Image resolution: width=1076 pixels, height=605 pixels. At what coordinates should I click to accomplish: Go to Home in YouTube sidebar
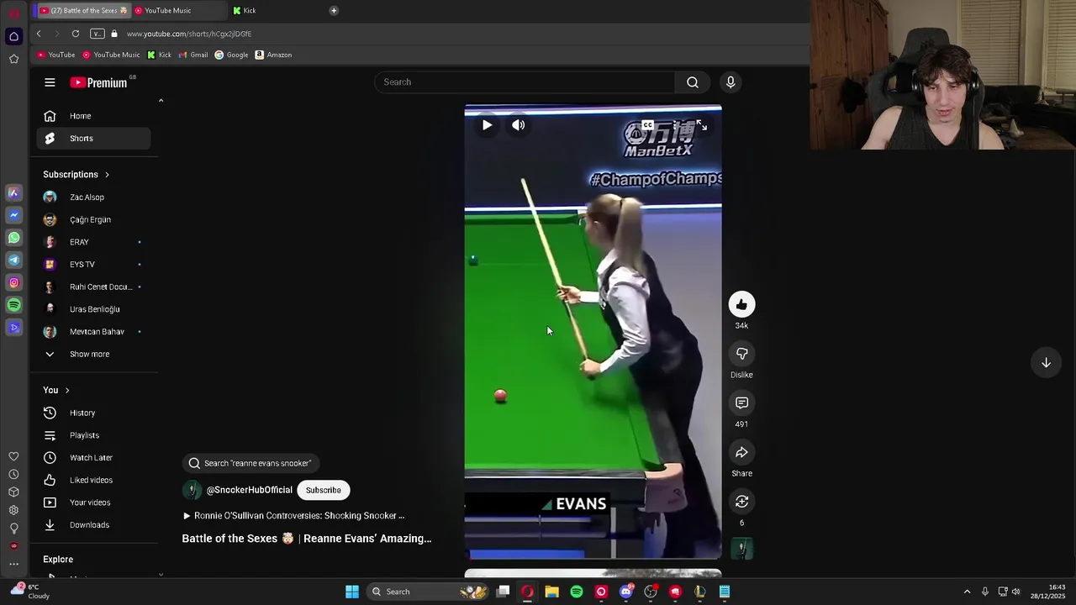[93, 116]
